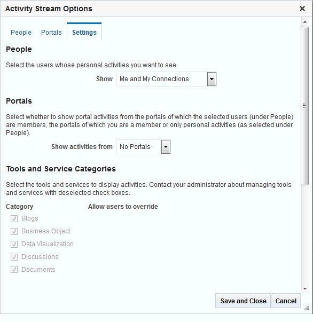This screenshot has height=322, width=313.
Task: Click the scrollbar up arrow
Action: [305, 22]
